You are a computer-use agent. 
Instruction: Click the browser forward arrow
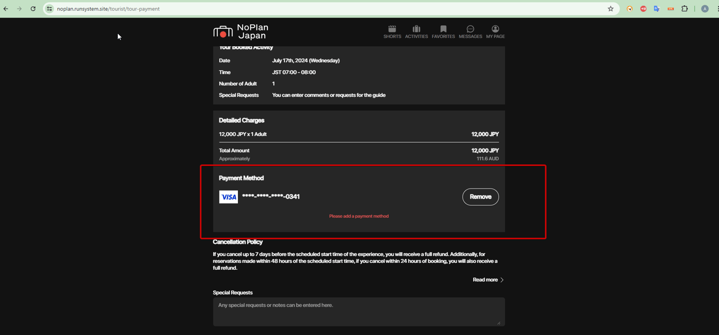pos(19,9)
